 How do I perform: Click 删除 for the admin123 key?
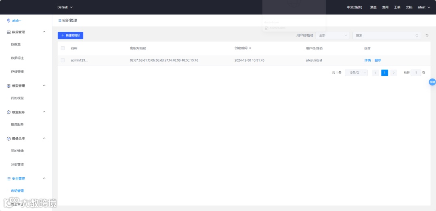(x=377, y=60)
